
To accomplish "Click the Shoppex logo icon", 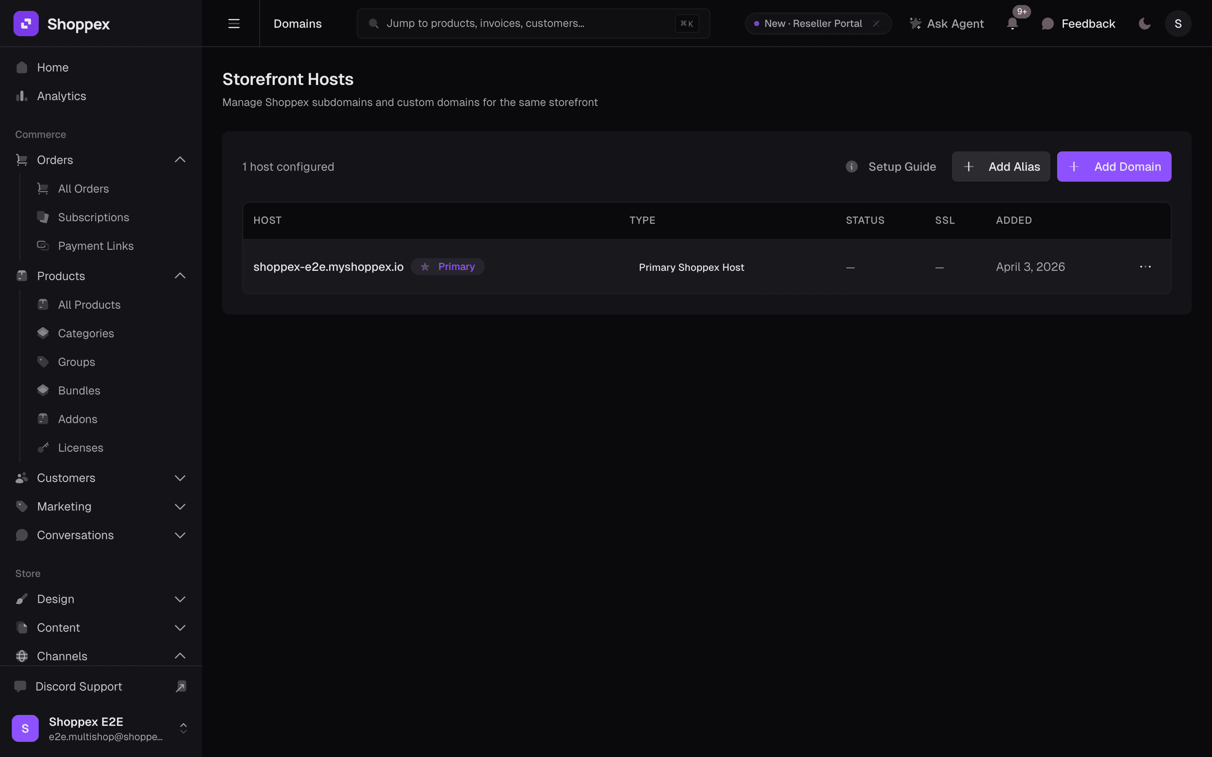I will click(x=26, y=24).
